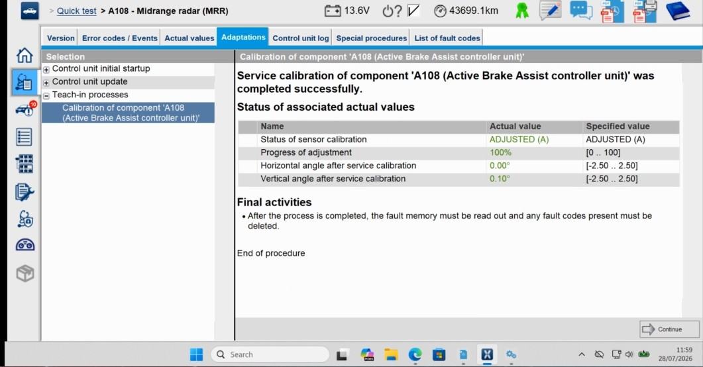Collapse the Teach-in processes node
The height and width of the screenshot is (367, 703).
click(x=46, y=95)
